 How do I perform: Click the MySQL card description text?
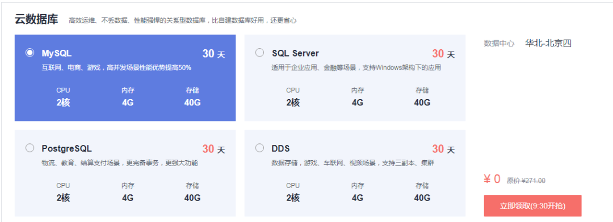[x=116, y=67]
